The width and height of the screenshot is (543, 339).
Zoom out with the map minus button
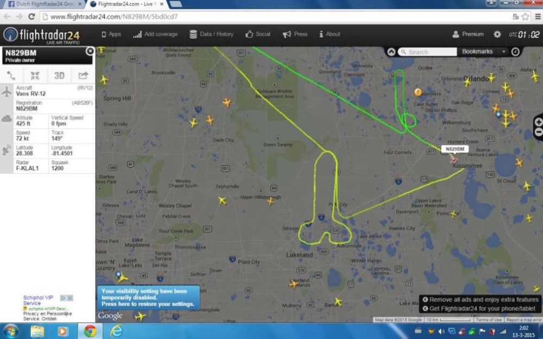pyautogui.click(x=539, y=132)
